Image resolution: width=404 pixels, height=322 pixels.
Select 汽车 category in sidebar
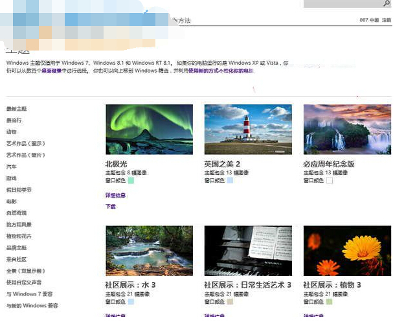point(12,167)
